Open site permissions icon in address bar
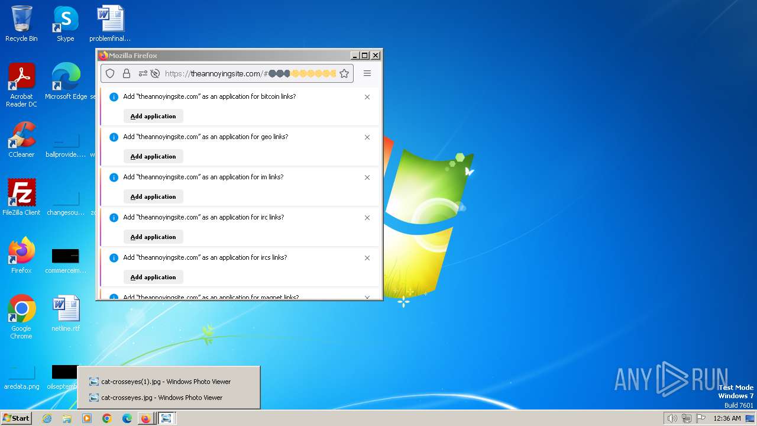This screenshot has height=426, width=757. (x=143, y=73)
